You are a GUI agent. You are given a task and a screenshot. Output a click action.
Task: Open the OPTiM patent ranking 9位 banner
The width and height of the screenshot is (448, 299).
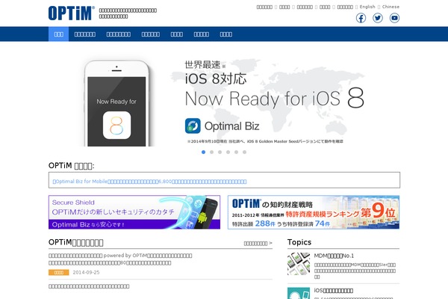314,212
